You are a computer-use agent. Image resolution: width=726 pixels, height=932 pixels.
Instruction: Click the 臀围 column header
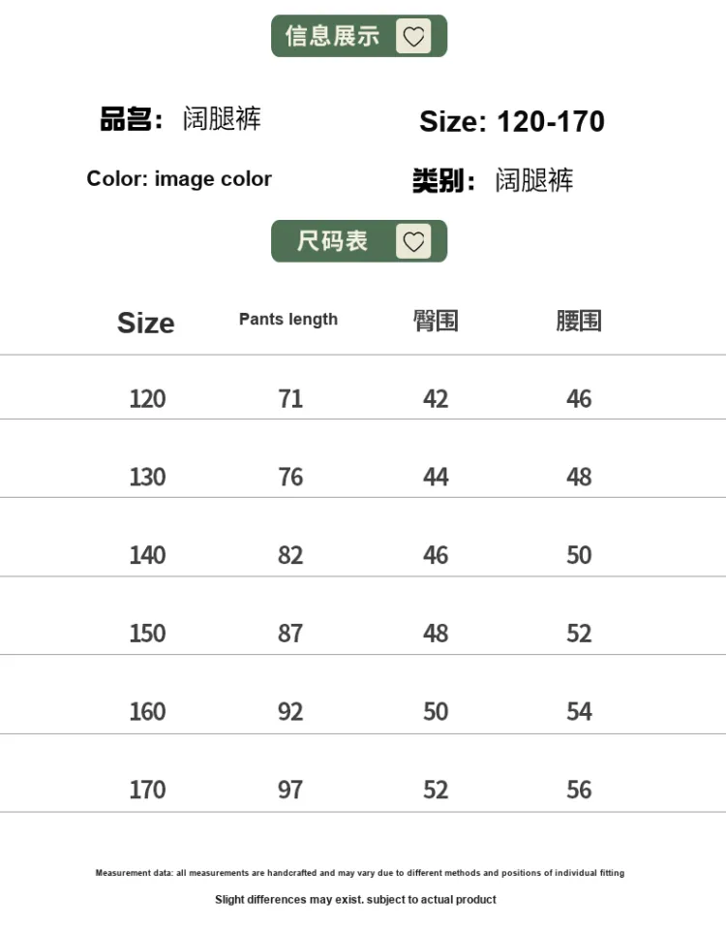pyautogui.click(x=436, y=321)
